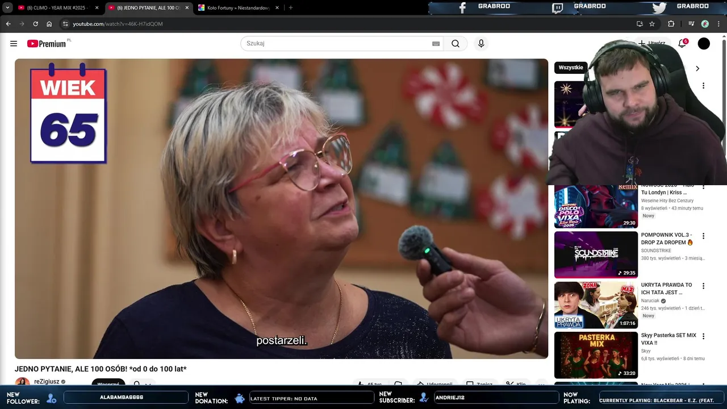Close the JEDNO PYTANIE tab
This screenshot has width=727, height=409.
point(186,8)
